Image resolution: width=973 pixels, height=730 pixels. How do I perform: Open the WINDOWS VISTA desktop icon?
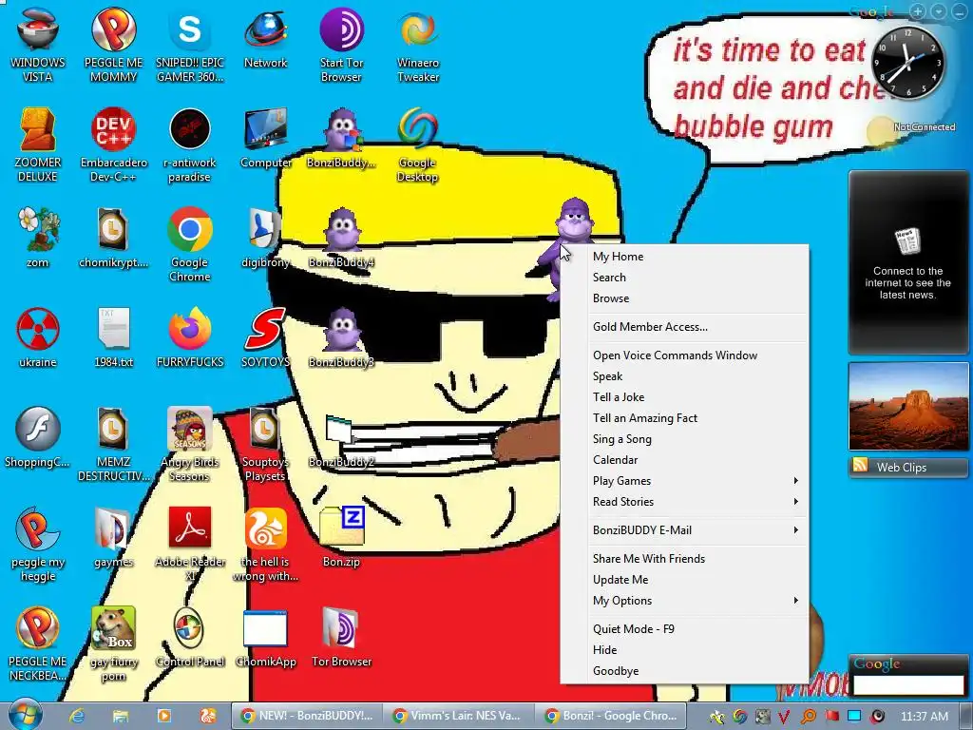tap(37, 45)
